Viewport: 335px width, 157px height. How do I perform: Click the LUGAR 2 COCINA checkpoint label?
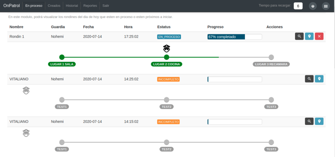click(x=167, y=64)
